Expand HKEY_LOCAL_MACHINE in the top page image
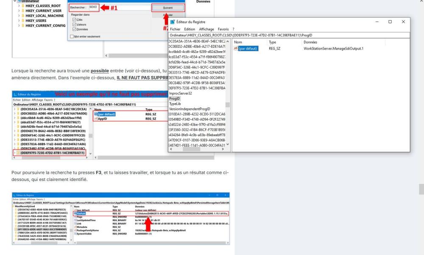424x255 pixels. click(19, 16)
